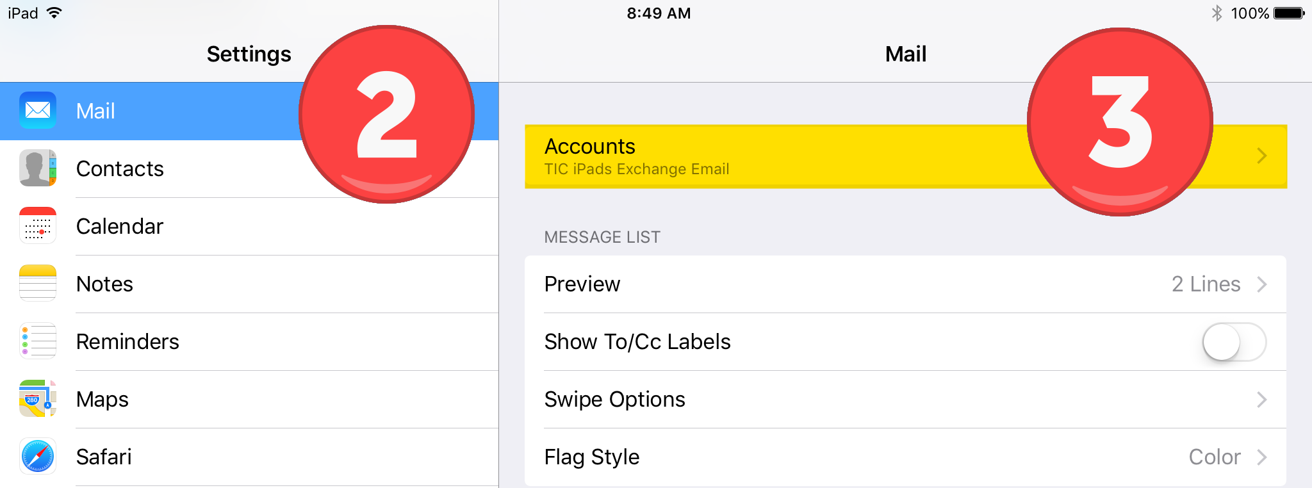Open Preview lines chevron
The height and width of the screenshot is (488, 1312).
(1262, 284)
